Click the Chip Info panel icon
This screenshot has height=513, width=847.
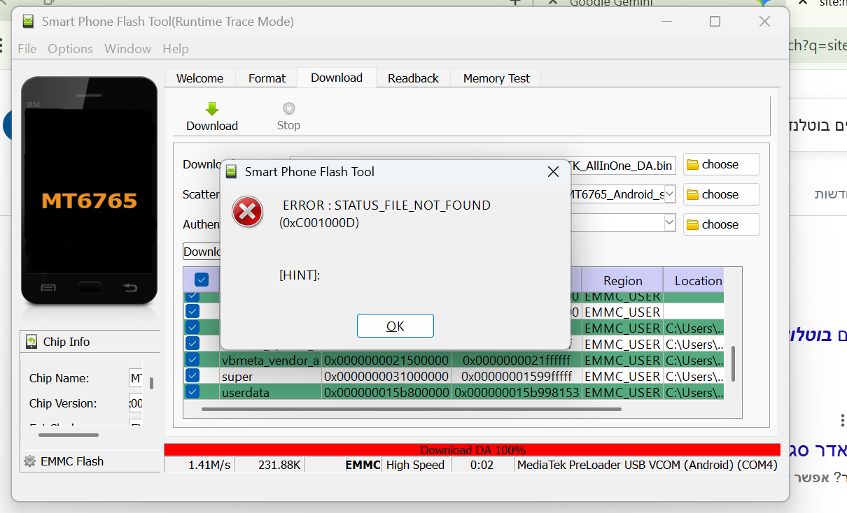tap(31, 342)
